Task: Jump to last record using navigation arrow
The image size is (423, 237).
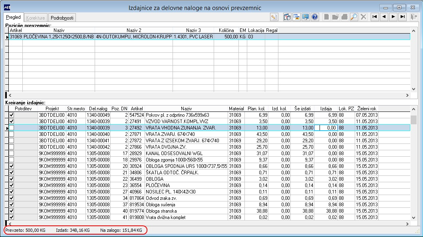Action: tap(402, 17)
